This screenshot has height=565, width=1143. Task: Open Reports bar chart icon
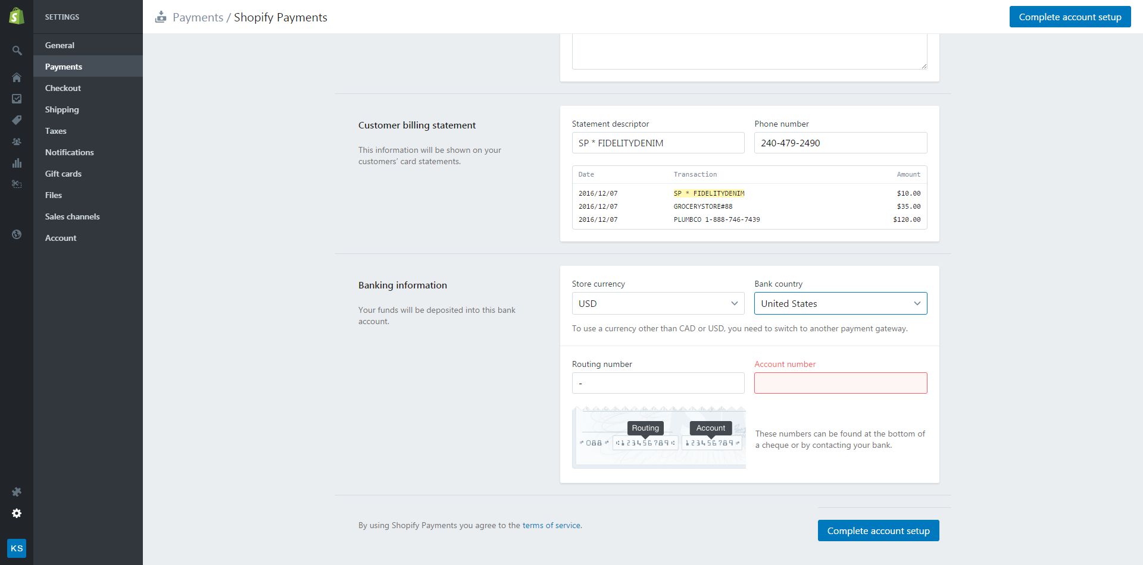(17, 163)
